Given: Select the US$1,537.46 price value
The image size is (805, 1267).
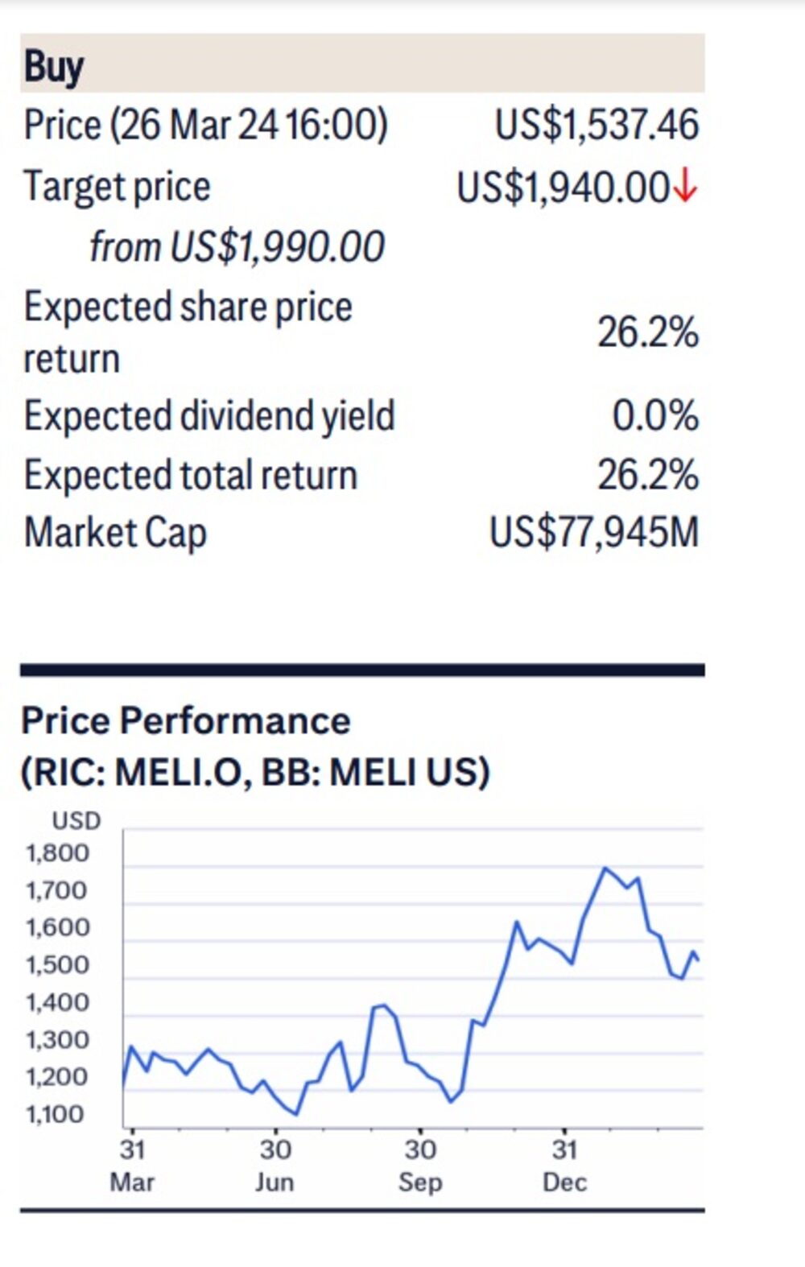Looking at the screenshot, I should point(597,126).
